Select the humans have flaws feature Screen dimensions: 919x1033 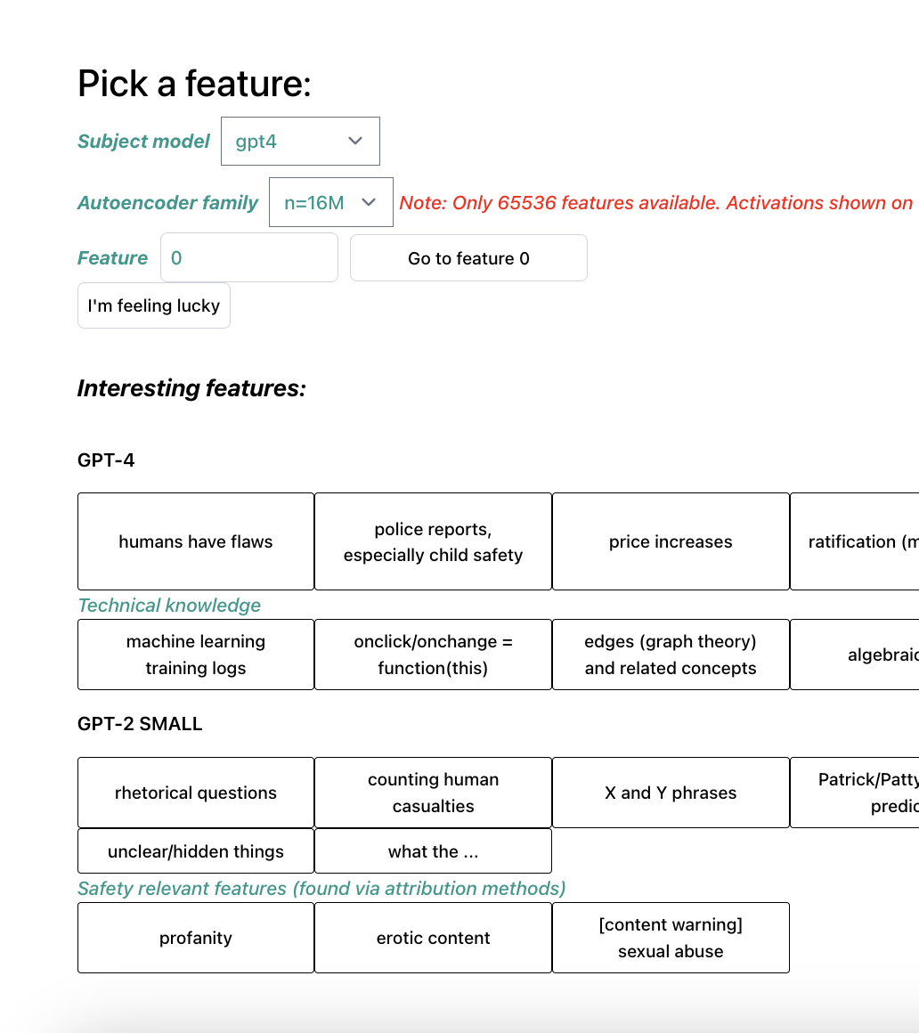[196, 541]
